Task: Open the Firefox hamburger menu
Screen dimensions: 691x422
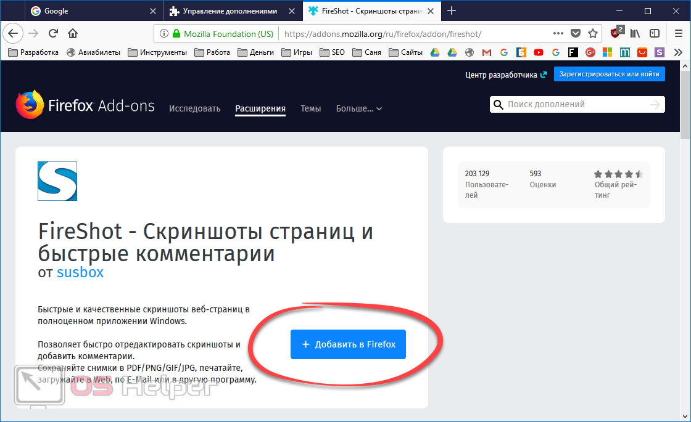Action: click(679, 33)
